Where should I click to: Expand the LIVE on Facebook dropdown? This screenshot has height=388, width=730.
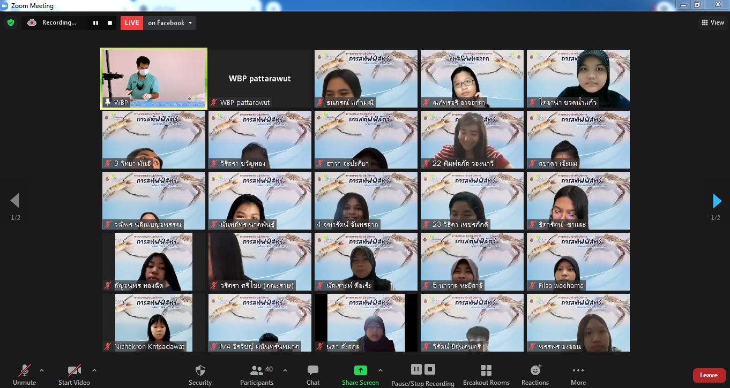click(x=190, y=23)
